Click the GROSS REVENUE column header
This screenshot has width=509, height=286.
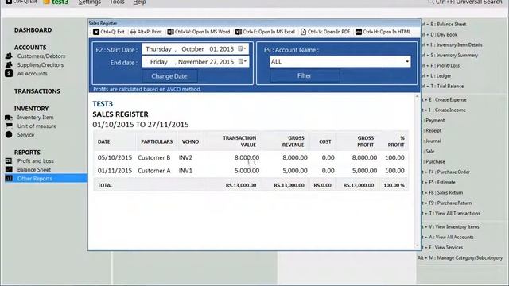coord(293,141)
